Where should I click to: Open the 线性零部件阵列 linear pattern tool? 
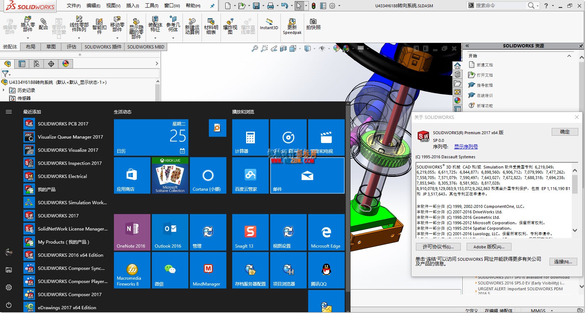pyautogui.click(x=79, y=24)
